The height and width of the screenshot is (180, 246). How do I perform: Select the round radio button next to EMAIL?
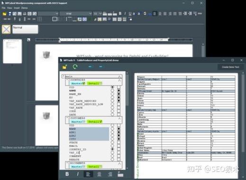pos(112,146)
